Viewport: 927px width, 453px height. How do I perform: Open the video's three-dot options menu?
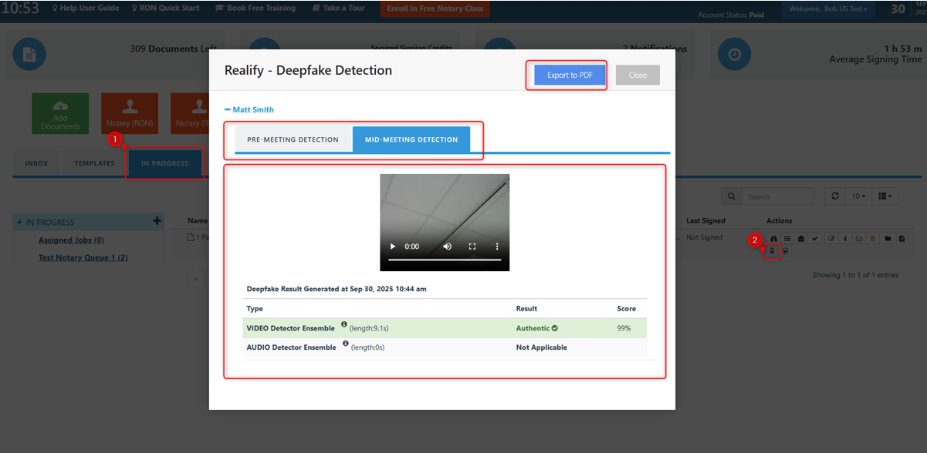(497, 247)
